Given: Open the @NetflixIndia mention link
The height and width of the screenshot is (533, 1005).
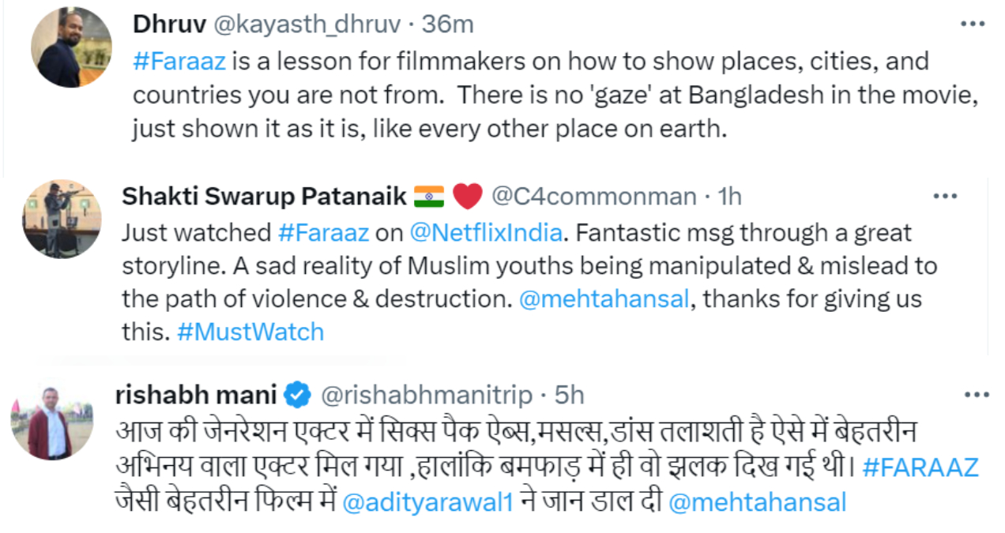Looking at the screenshot, I should (486, 233).
